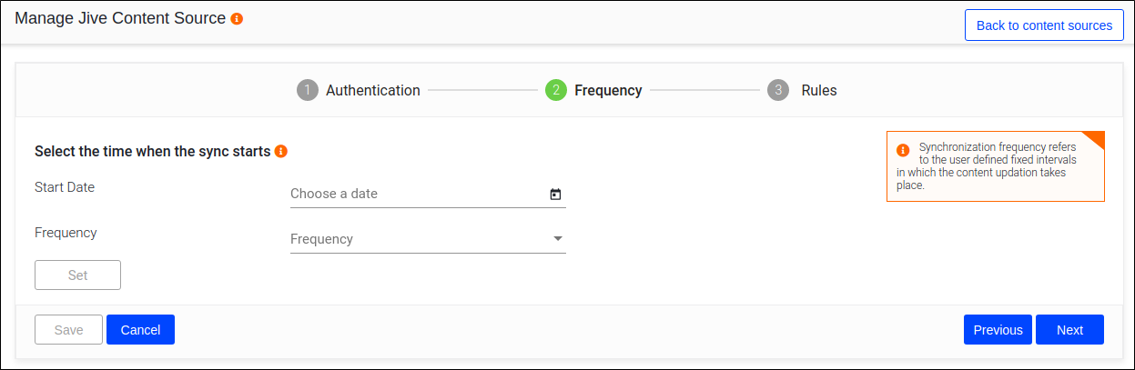Go to the Authentication step tab

373,90
